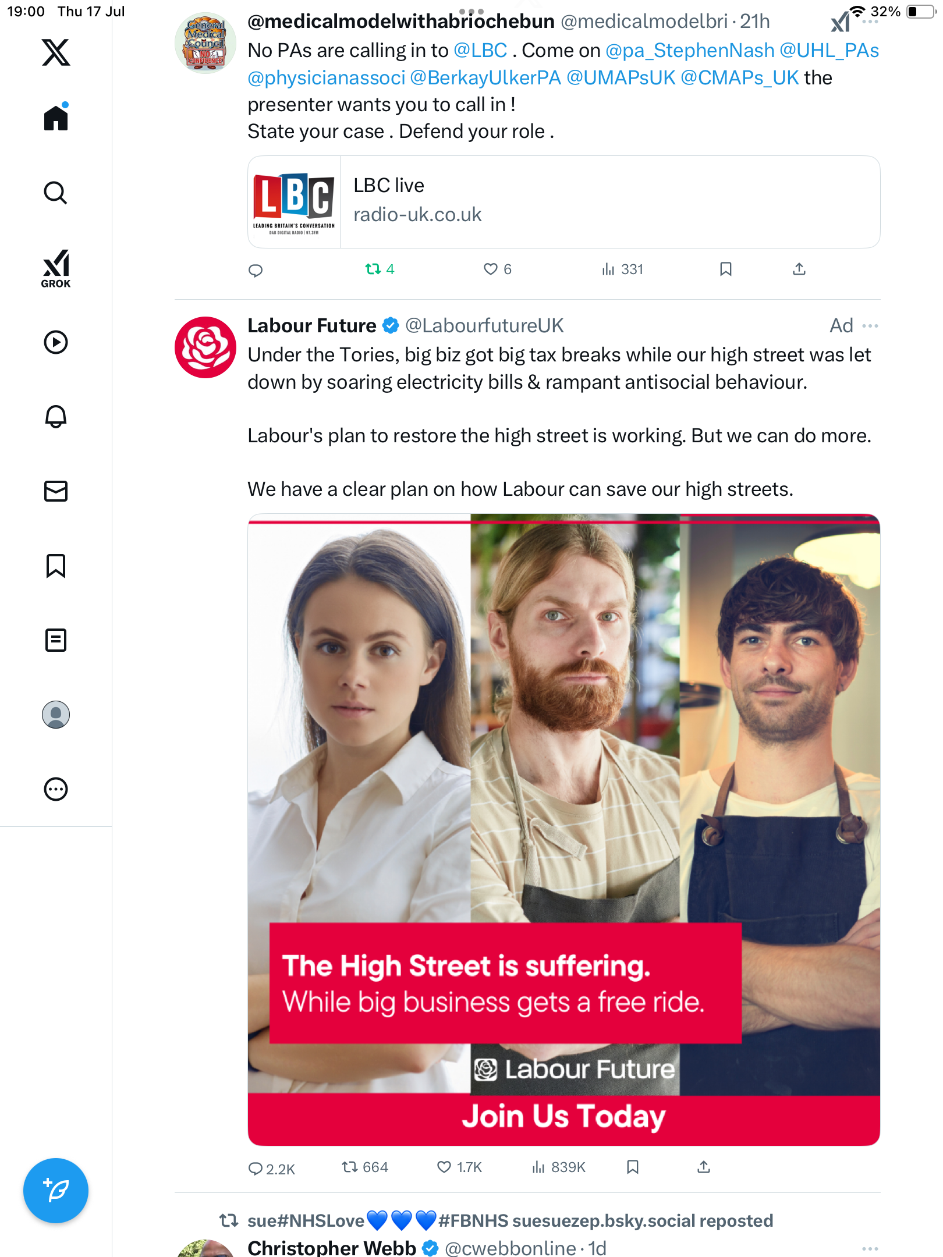Like the ad with 1.7K likes

tap(459, 1167)
